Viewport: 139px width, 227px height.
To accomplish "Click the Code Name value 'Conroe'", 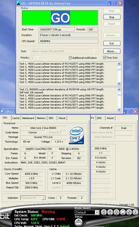I will click(x=32, y=132).
